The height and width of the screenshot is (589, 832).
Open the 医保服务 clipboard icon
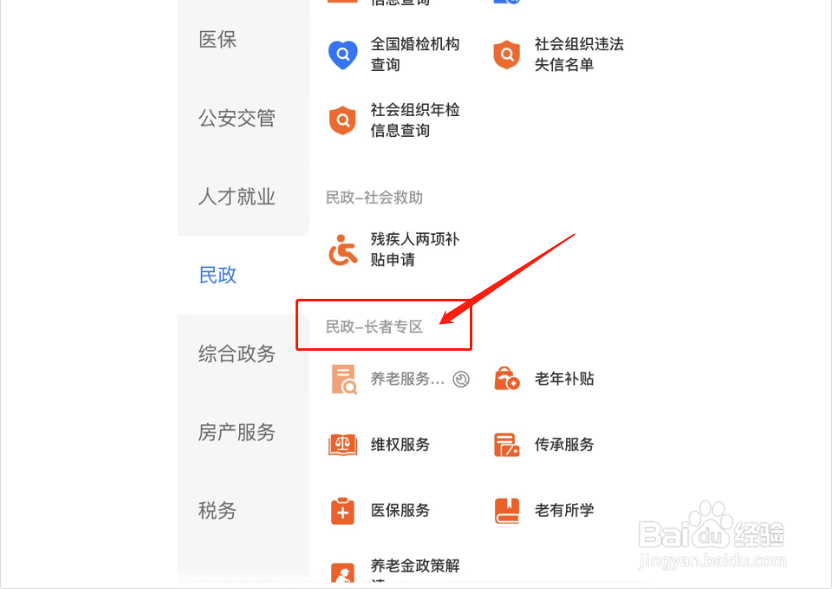tap(343, 510)
